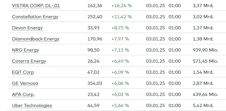Select the 439,64 Mio. volume for APA Corp.
Viewport: 226px width, 111px height.
205,94
